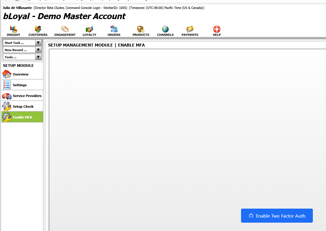This screenshot has width=326, height=231.
Task: Click the Help lifebuoy icon
Action: (217, 29)
